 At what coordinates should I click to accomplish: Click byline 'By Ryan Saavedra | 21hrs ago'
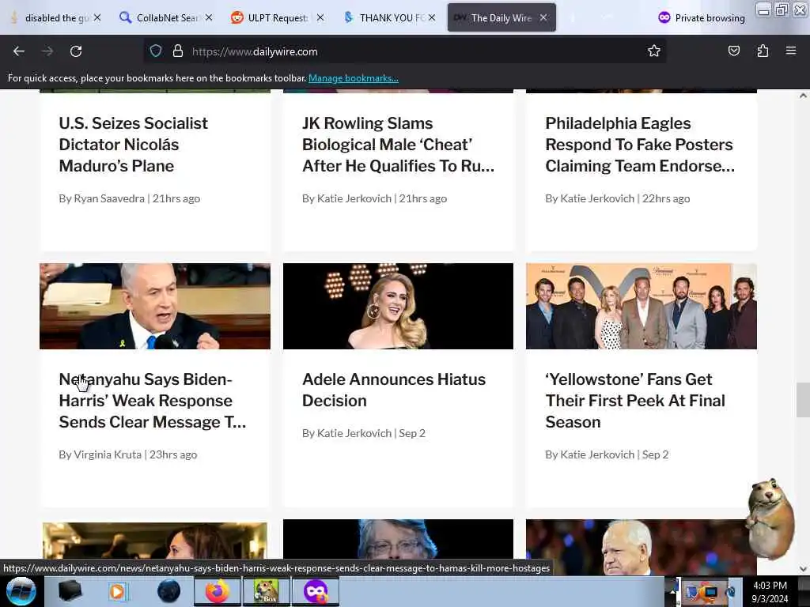pyautogui.click(x=129, y=198)
